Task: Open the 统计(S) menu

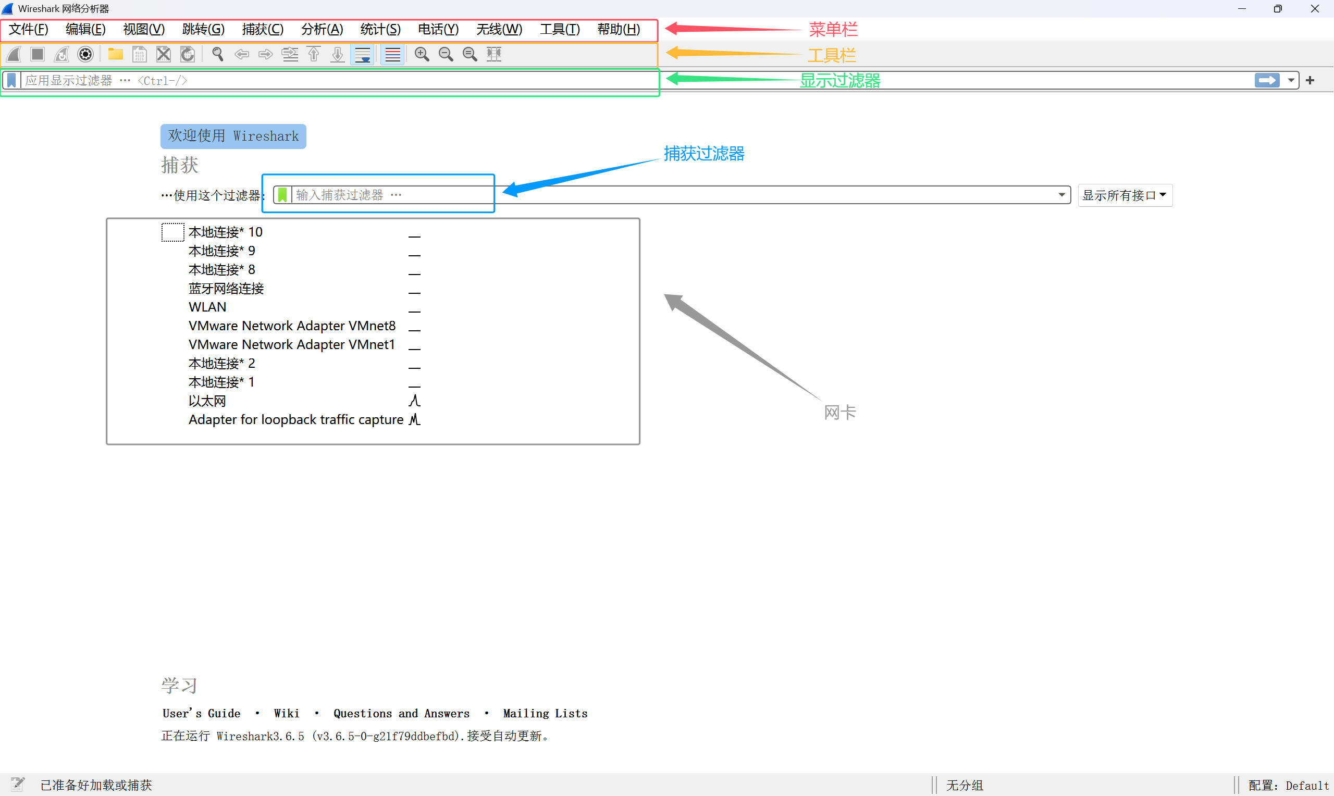Action: pos(380,29)
